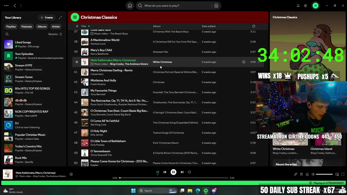The height and width of the screenshot is (195, 347).
Task: Add Mele Kalikimaka to Liked Songs from its row
Action: pos(244,62)
